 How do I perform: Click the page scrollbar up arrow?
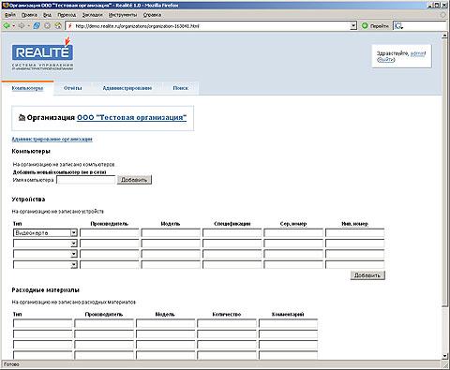tap(445, 36)
